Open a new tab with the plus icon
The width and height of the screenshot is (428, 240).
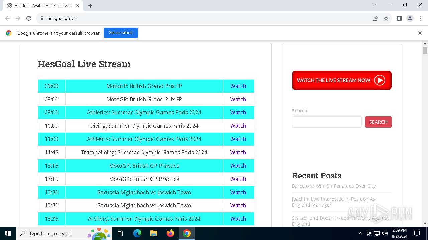click(x=90, y=6)
